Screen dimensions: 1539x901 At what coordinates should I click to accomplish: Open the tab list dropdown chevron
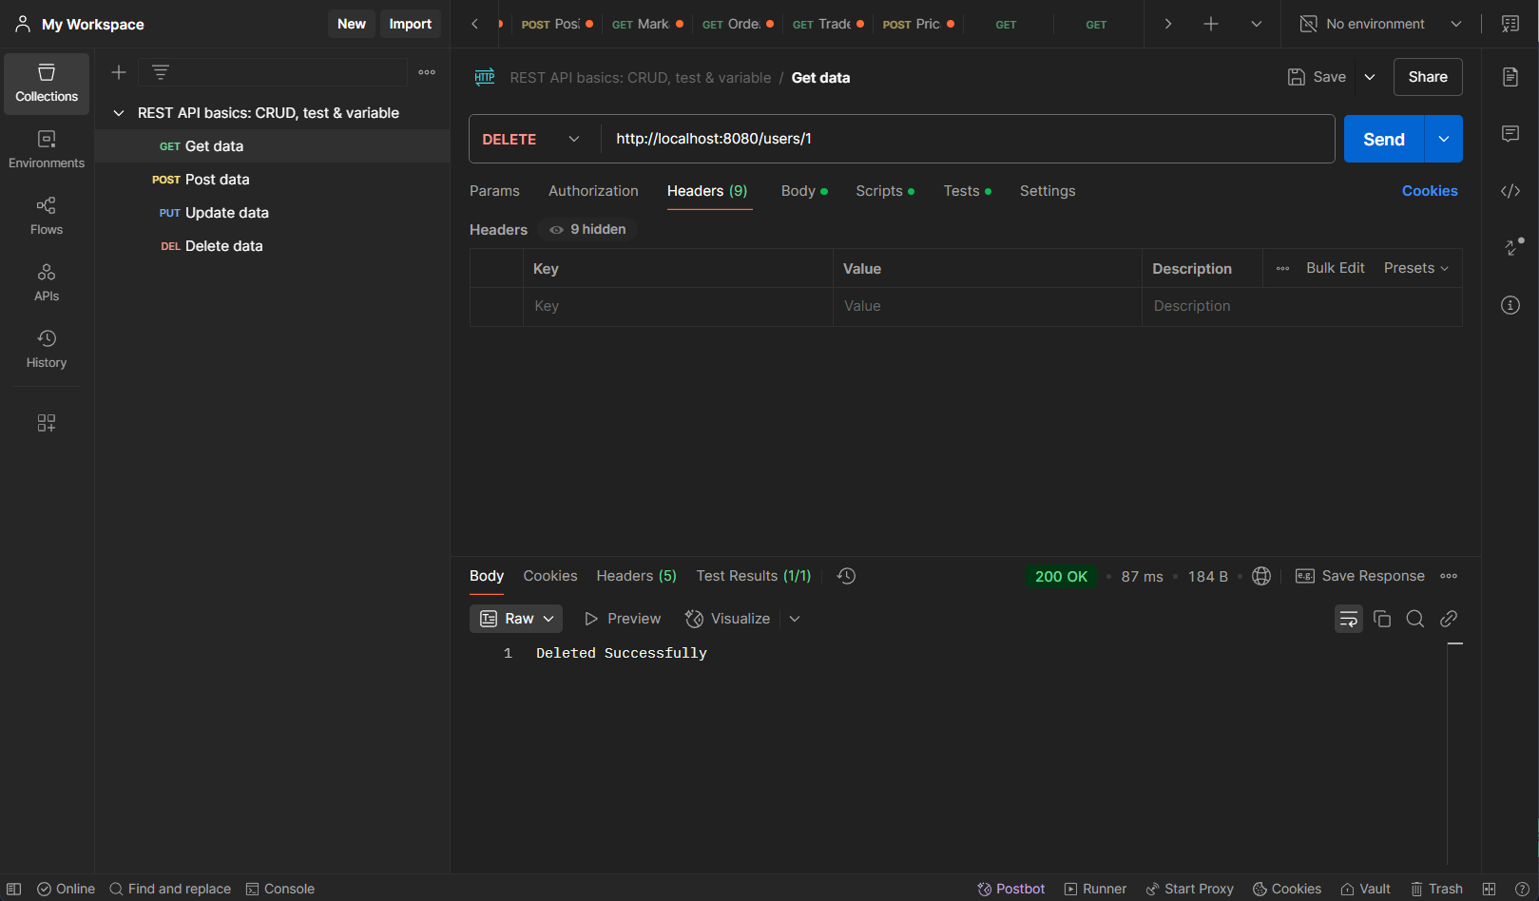point(1257,24)
